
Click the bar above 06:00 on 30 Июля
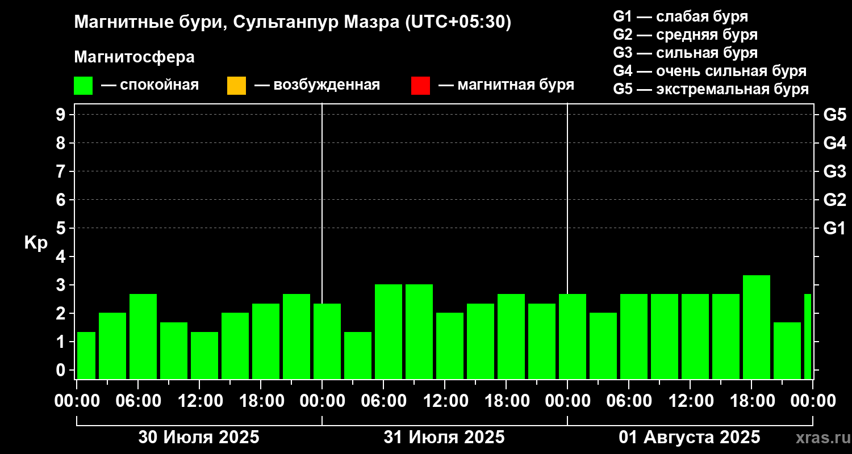pos(143,337)
